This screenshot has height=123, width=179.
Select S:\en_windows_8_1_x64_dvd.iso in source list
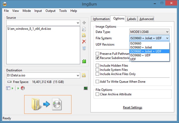point(29,29)
